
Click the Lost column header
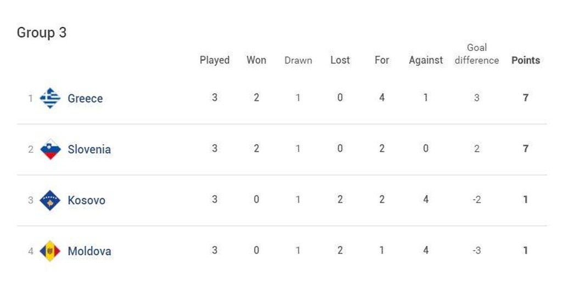click(340, 60)
